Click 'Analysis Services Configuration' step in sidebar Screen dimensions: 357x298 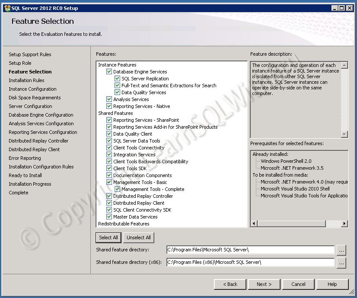point(41,124)
